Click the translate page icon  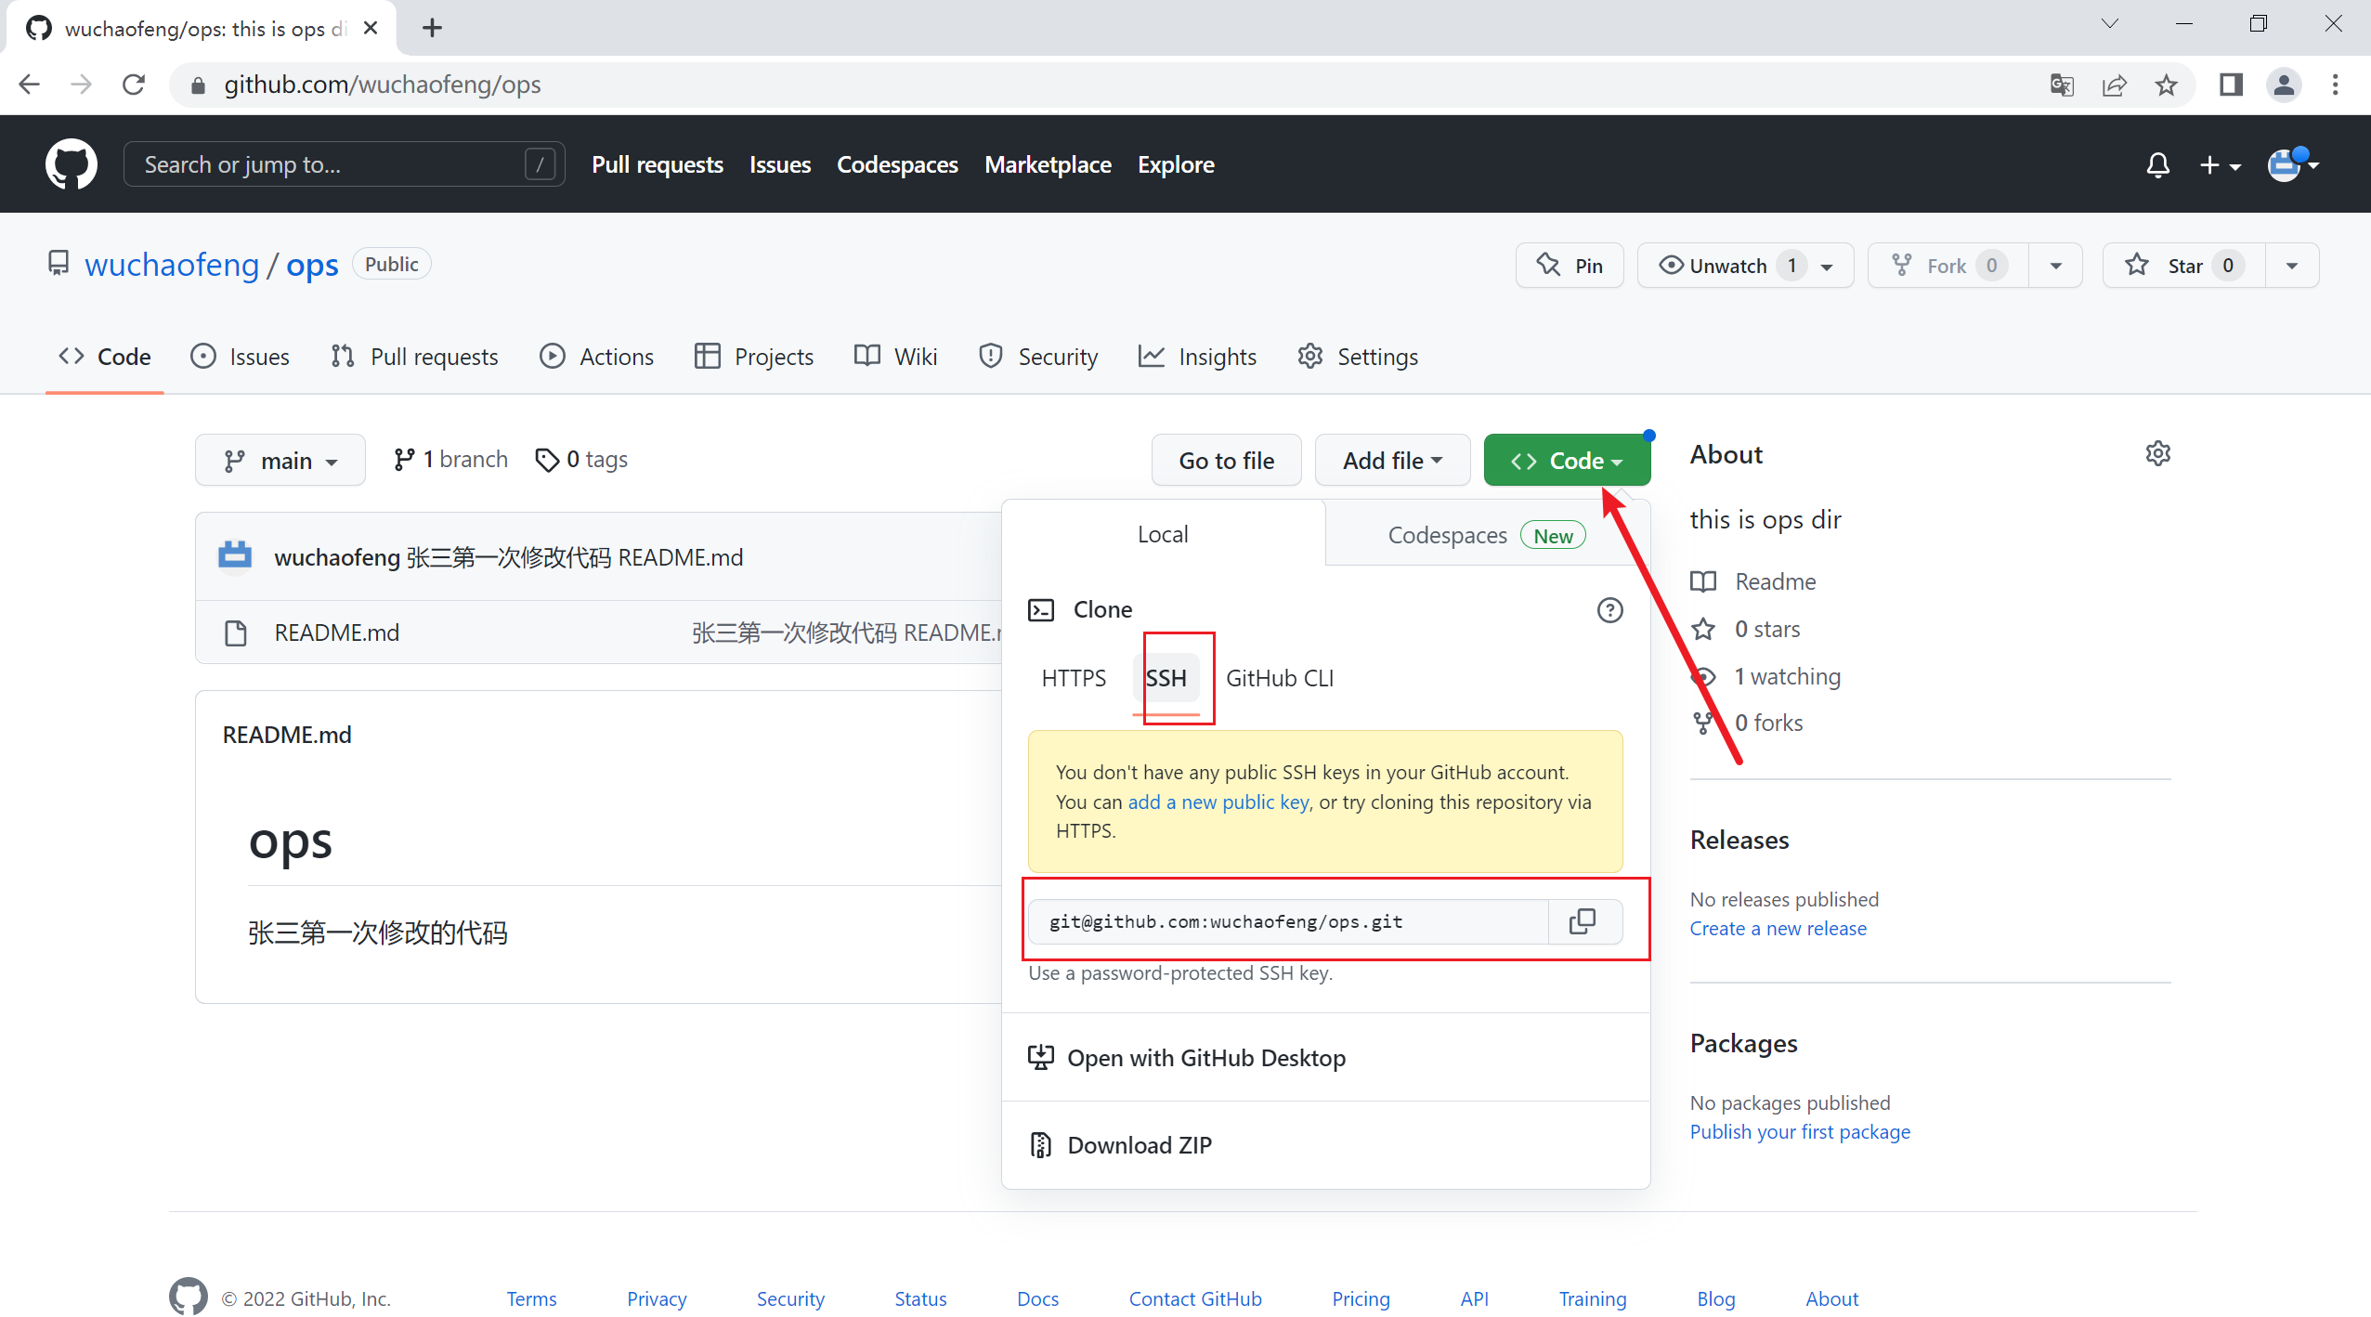[x=2062, y=85]
